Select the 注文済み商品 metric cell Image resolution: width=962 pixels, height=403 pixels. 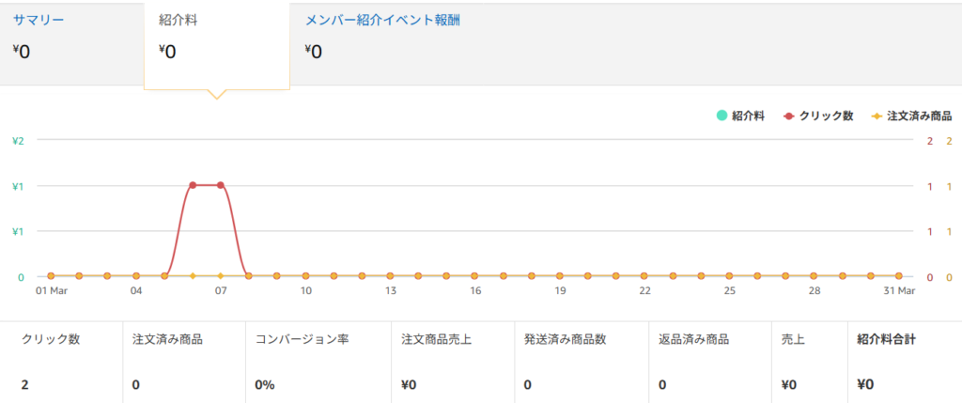coord(184,362)
